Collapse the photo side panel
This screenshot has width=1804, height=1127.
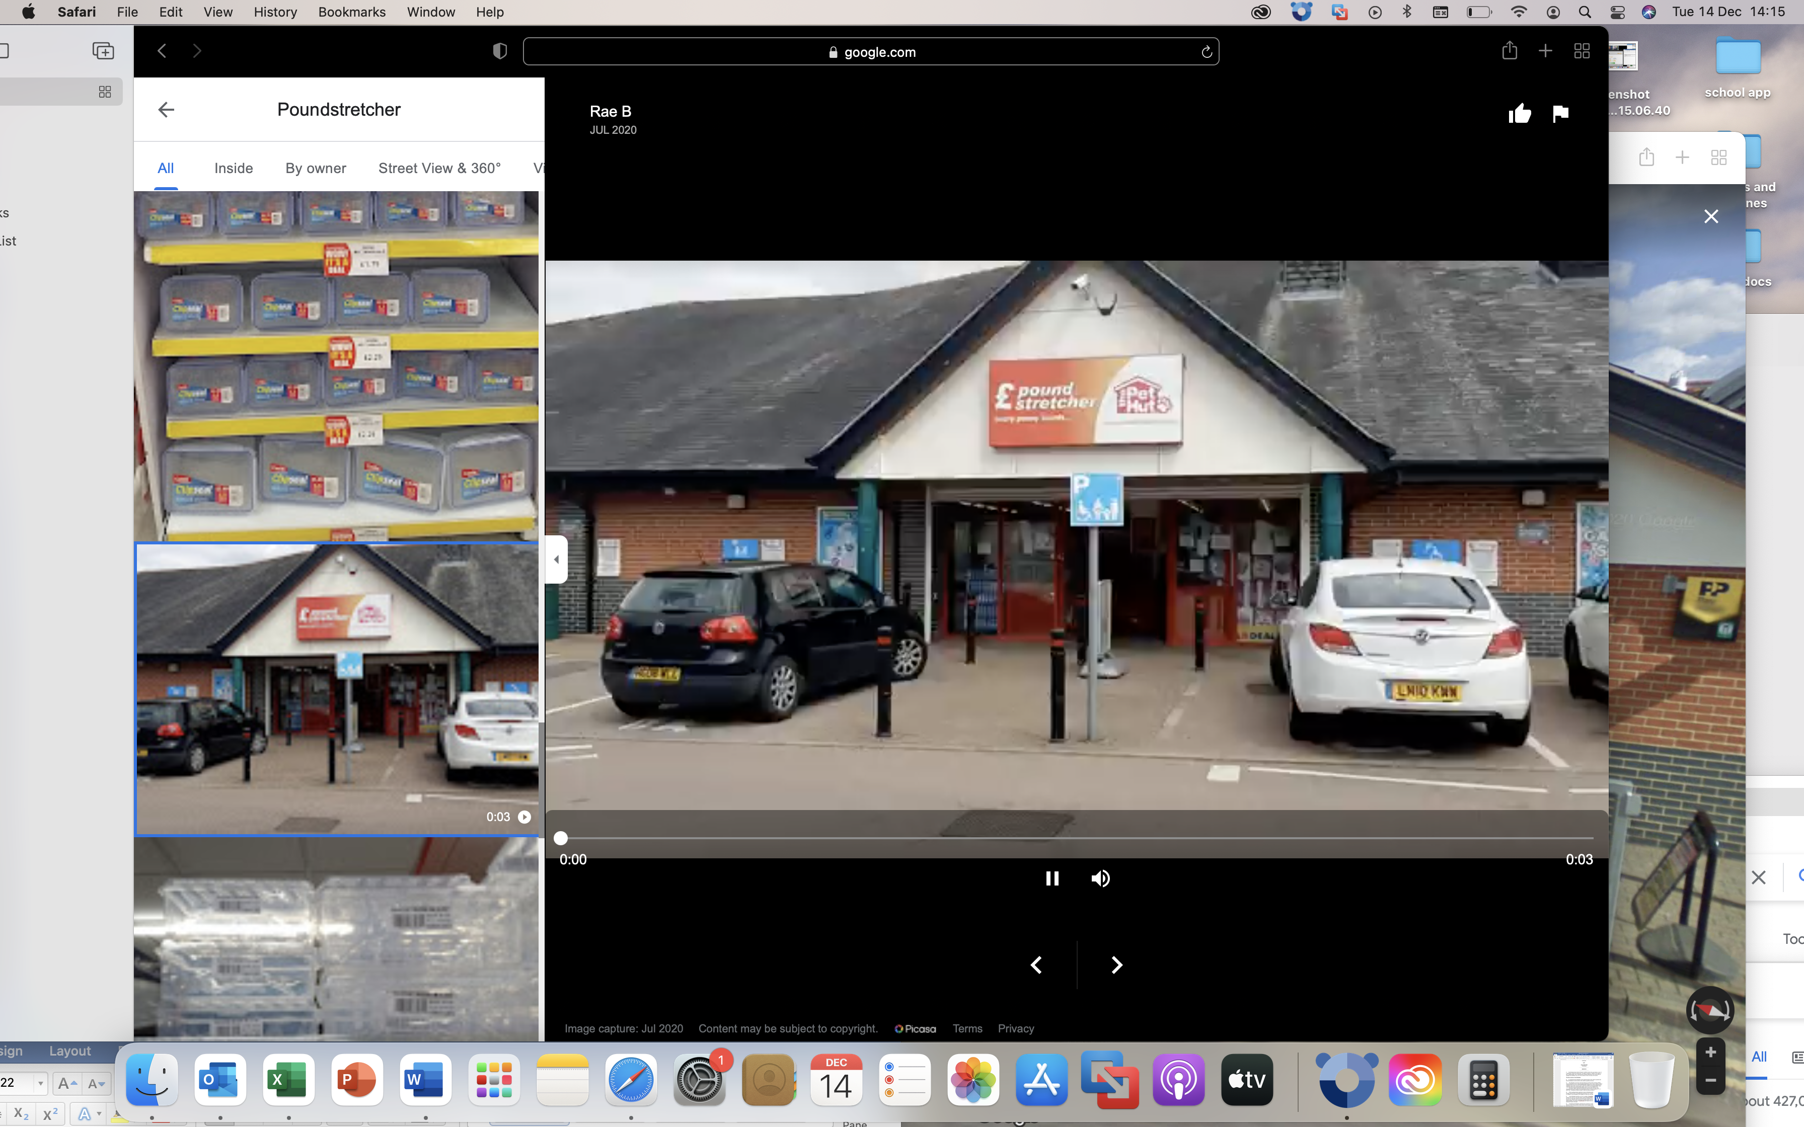point(556,559)
